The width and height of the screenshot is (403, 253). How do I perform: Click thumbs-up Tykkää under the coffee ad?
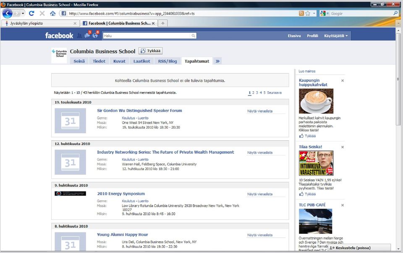pyautogui.click(x=307, y=136)
